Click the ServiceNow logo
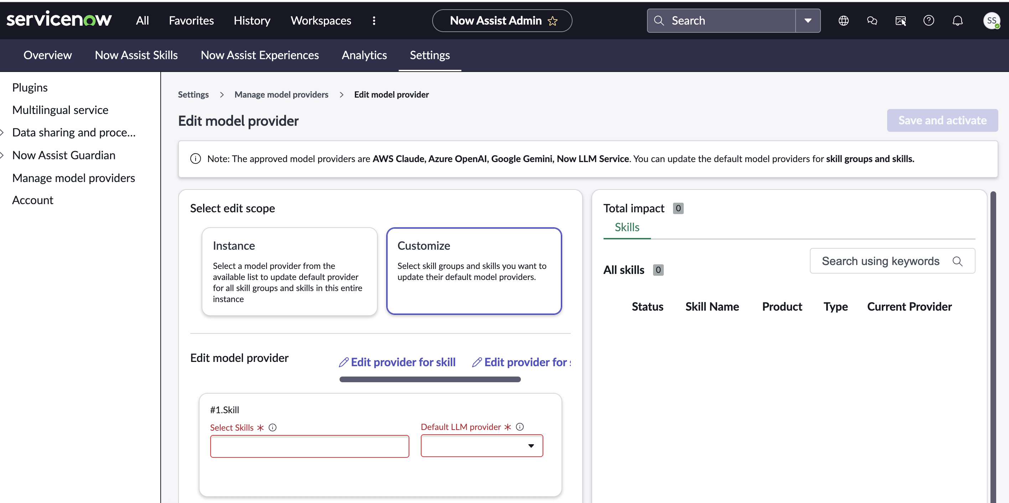This screenshot has width=1009, height=503. click(x=59, y=20)
